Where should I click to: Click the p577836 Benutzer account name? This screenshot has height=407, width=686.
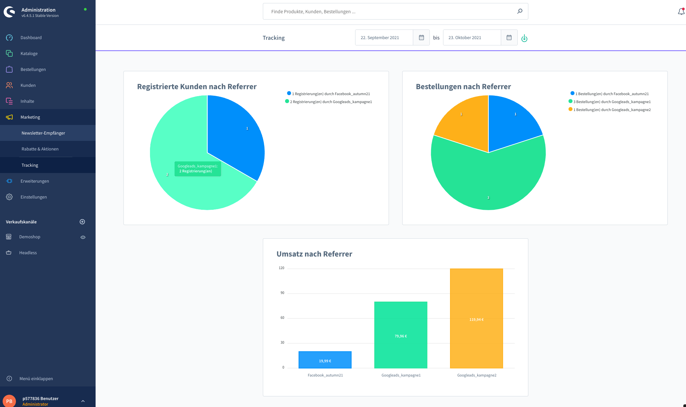(x=40, y=398)
